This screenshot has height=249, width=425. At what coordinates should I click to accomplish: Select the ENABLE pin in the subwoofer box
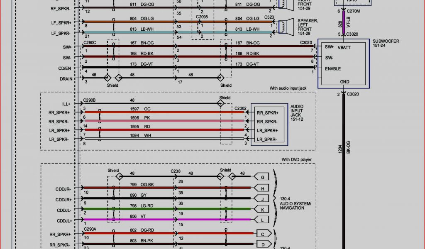coord(333,68)
